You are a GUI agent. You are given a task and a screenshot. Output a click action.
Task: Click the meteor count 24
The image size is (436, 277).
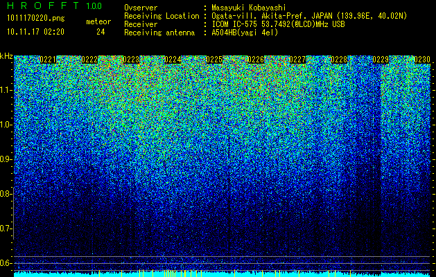point(101,32)
